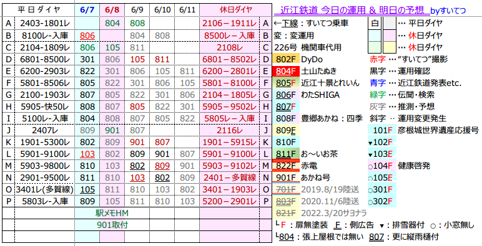Image resolution: width=482 pixels, height=246 pixels.
Task: Open the 近江鉄道 今日の運用 & 明日の予想 title link
Action: click(352, 11)
